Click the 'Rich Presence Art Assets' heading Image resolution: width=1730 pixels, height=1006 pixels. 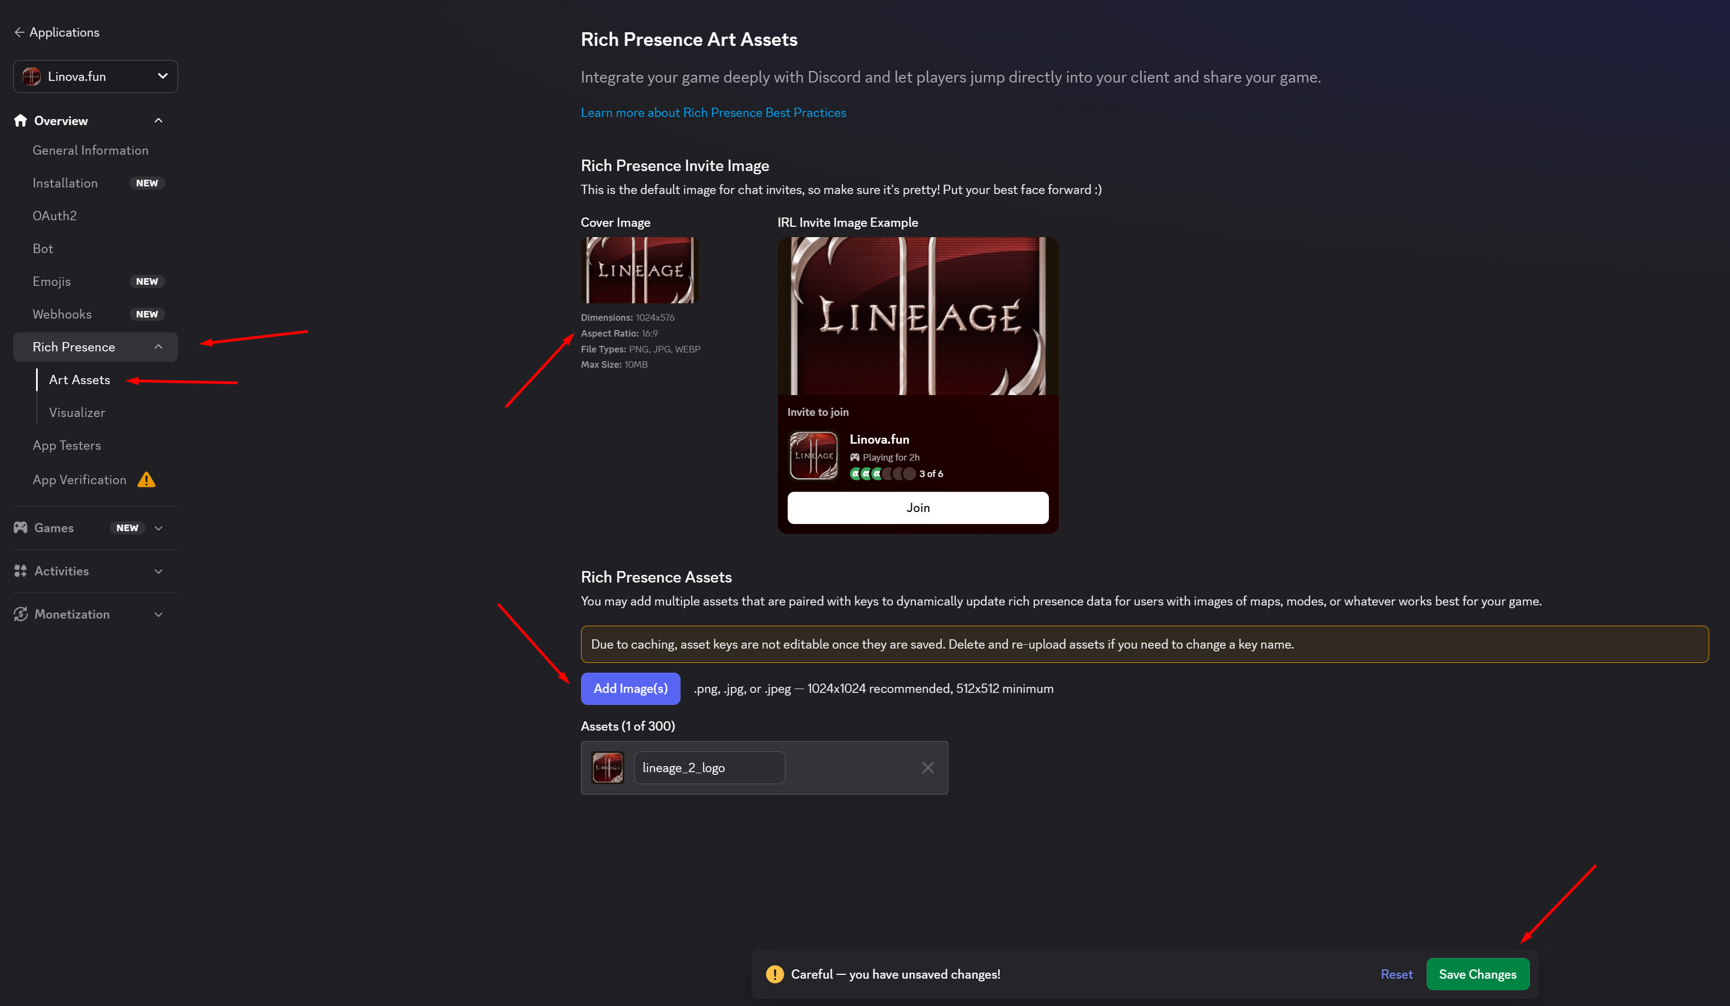click(689, 39)
